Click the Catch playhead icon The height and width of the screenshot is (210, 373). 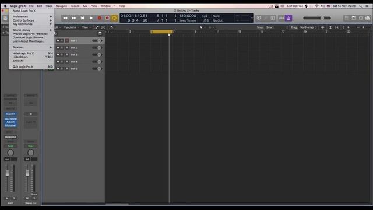(111, 27)
